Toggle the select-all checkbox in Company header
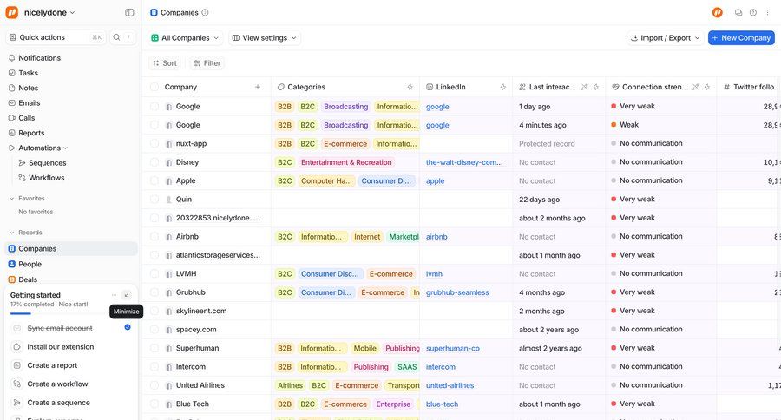Image resolution: width=781 pixels, height=420 pixels. (154, 87)
